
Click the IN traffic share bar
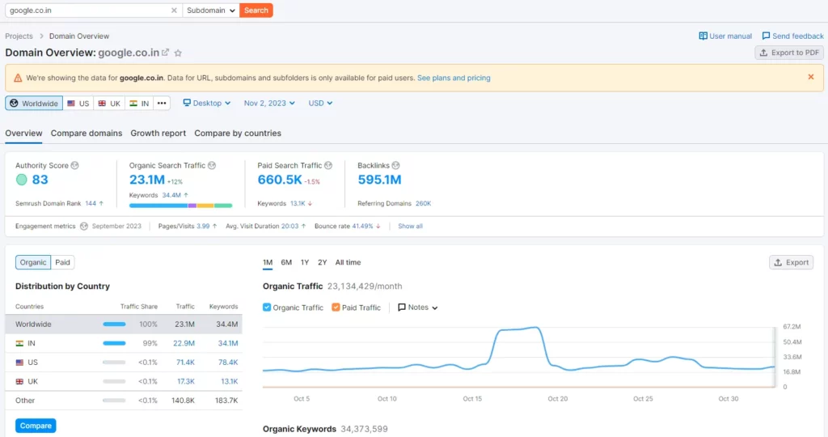click(114, 343)
